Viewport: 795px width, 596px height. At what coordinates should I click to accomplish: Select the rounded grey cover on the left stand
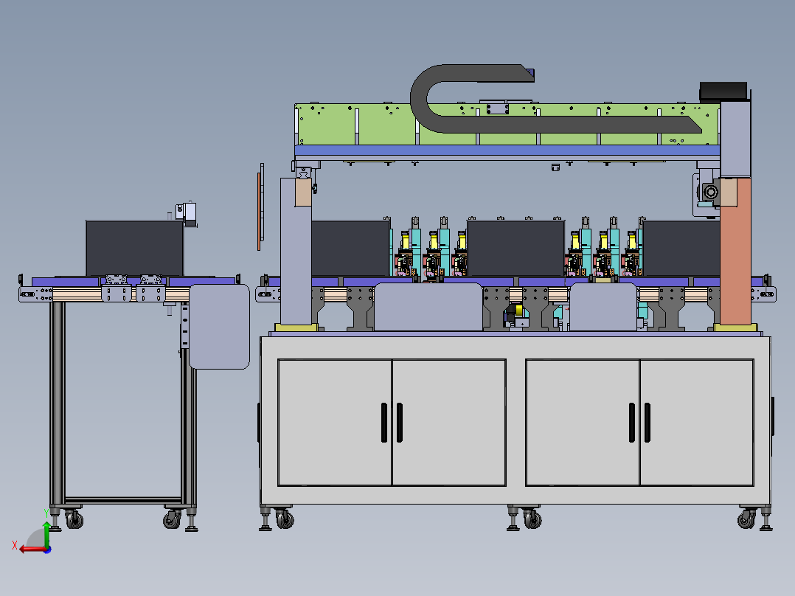pyautogui.click(x=219, y=327)
